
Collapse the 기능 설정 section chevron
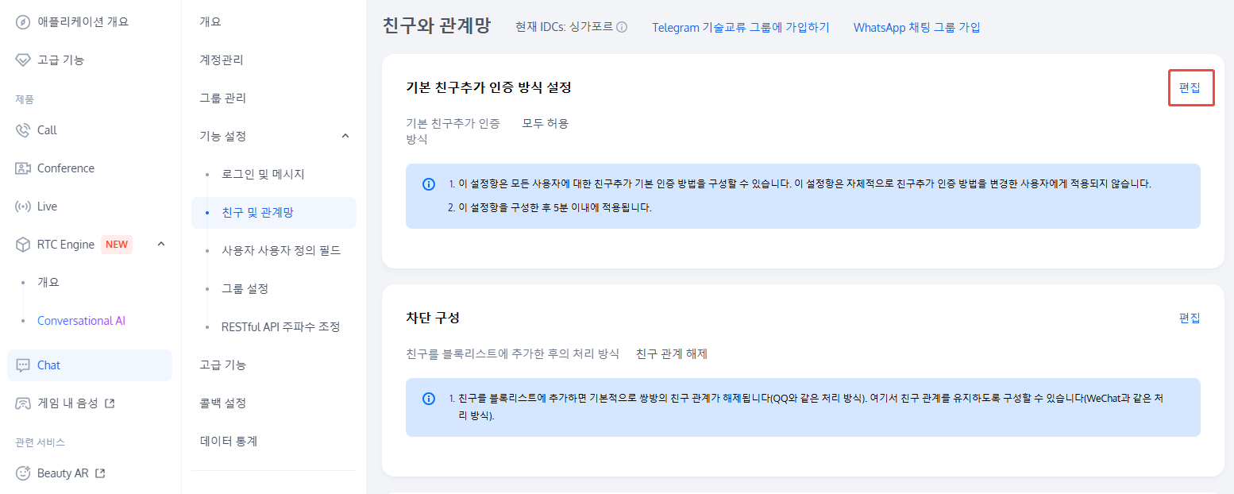tap(345, 136)
